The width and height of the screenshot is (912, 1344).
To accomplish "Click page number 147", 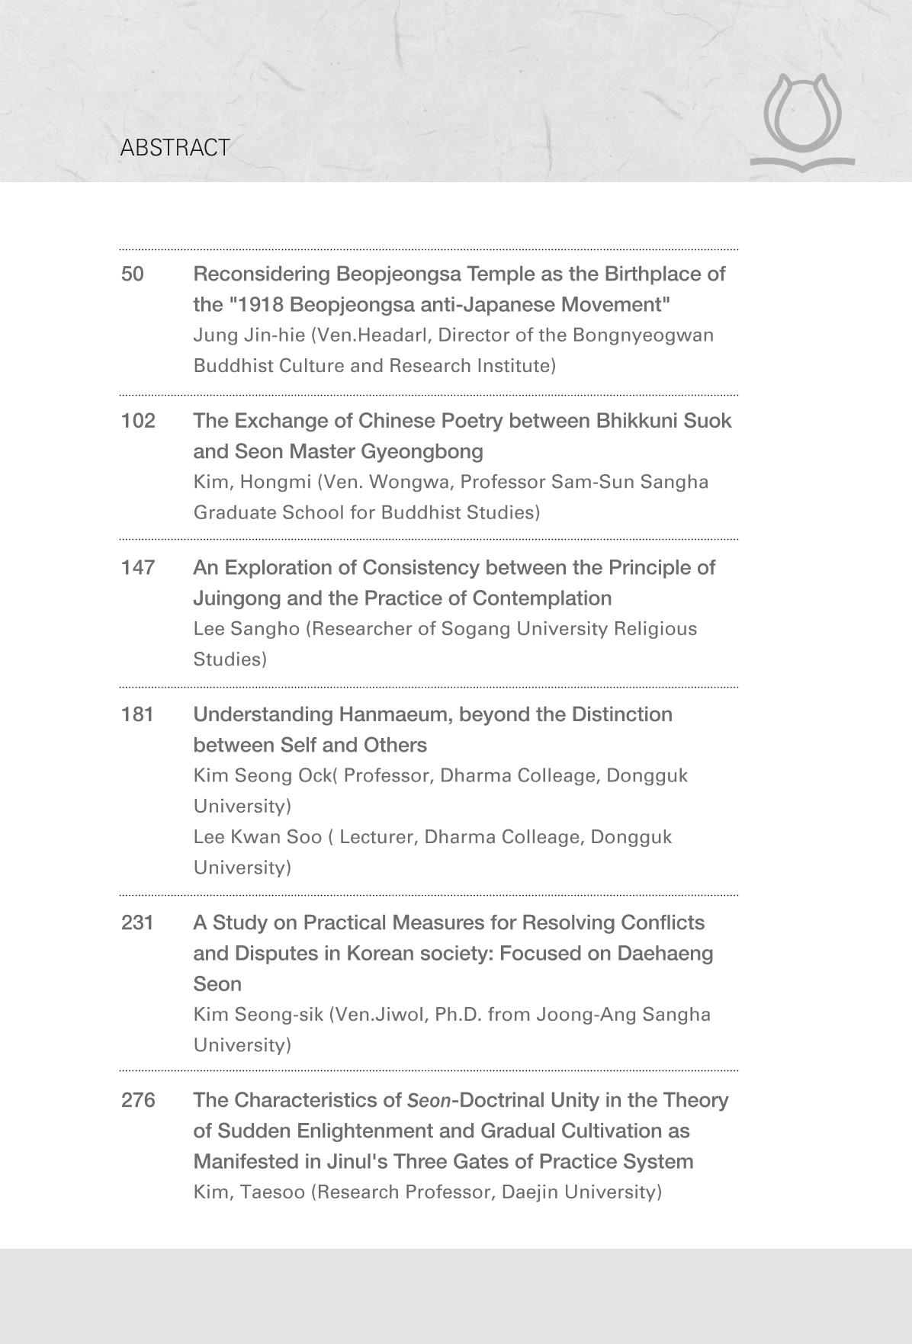I will (x=138, y=567).
